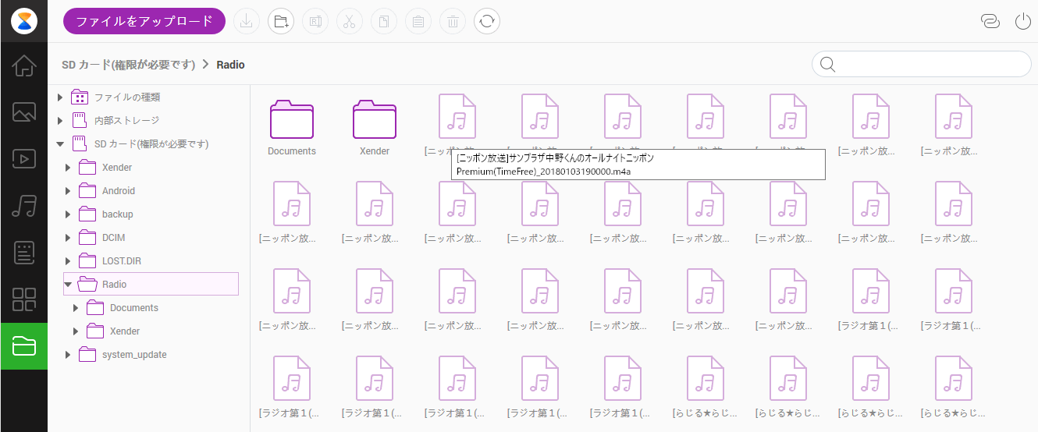Click the paste clipboard icon

coord(418,21)
